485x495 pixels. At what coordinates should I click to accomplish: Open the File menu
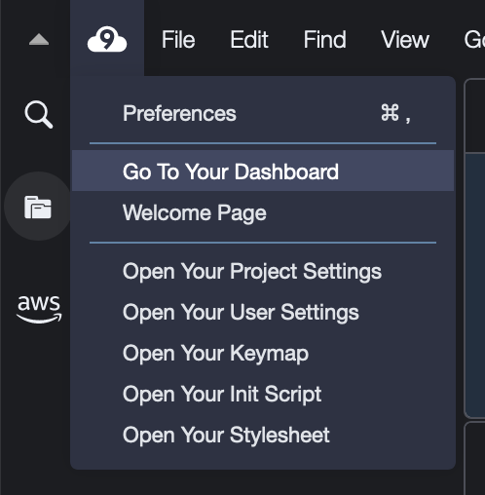pyautogui.click(x=178, y=40)
